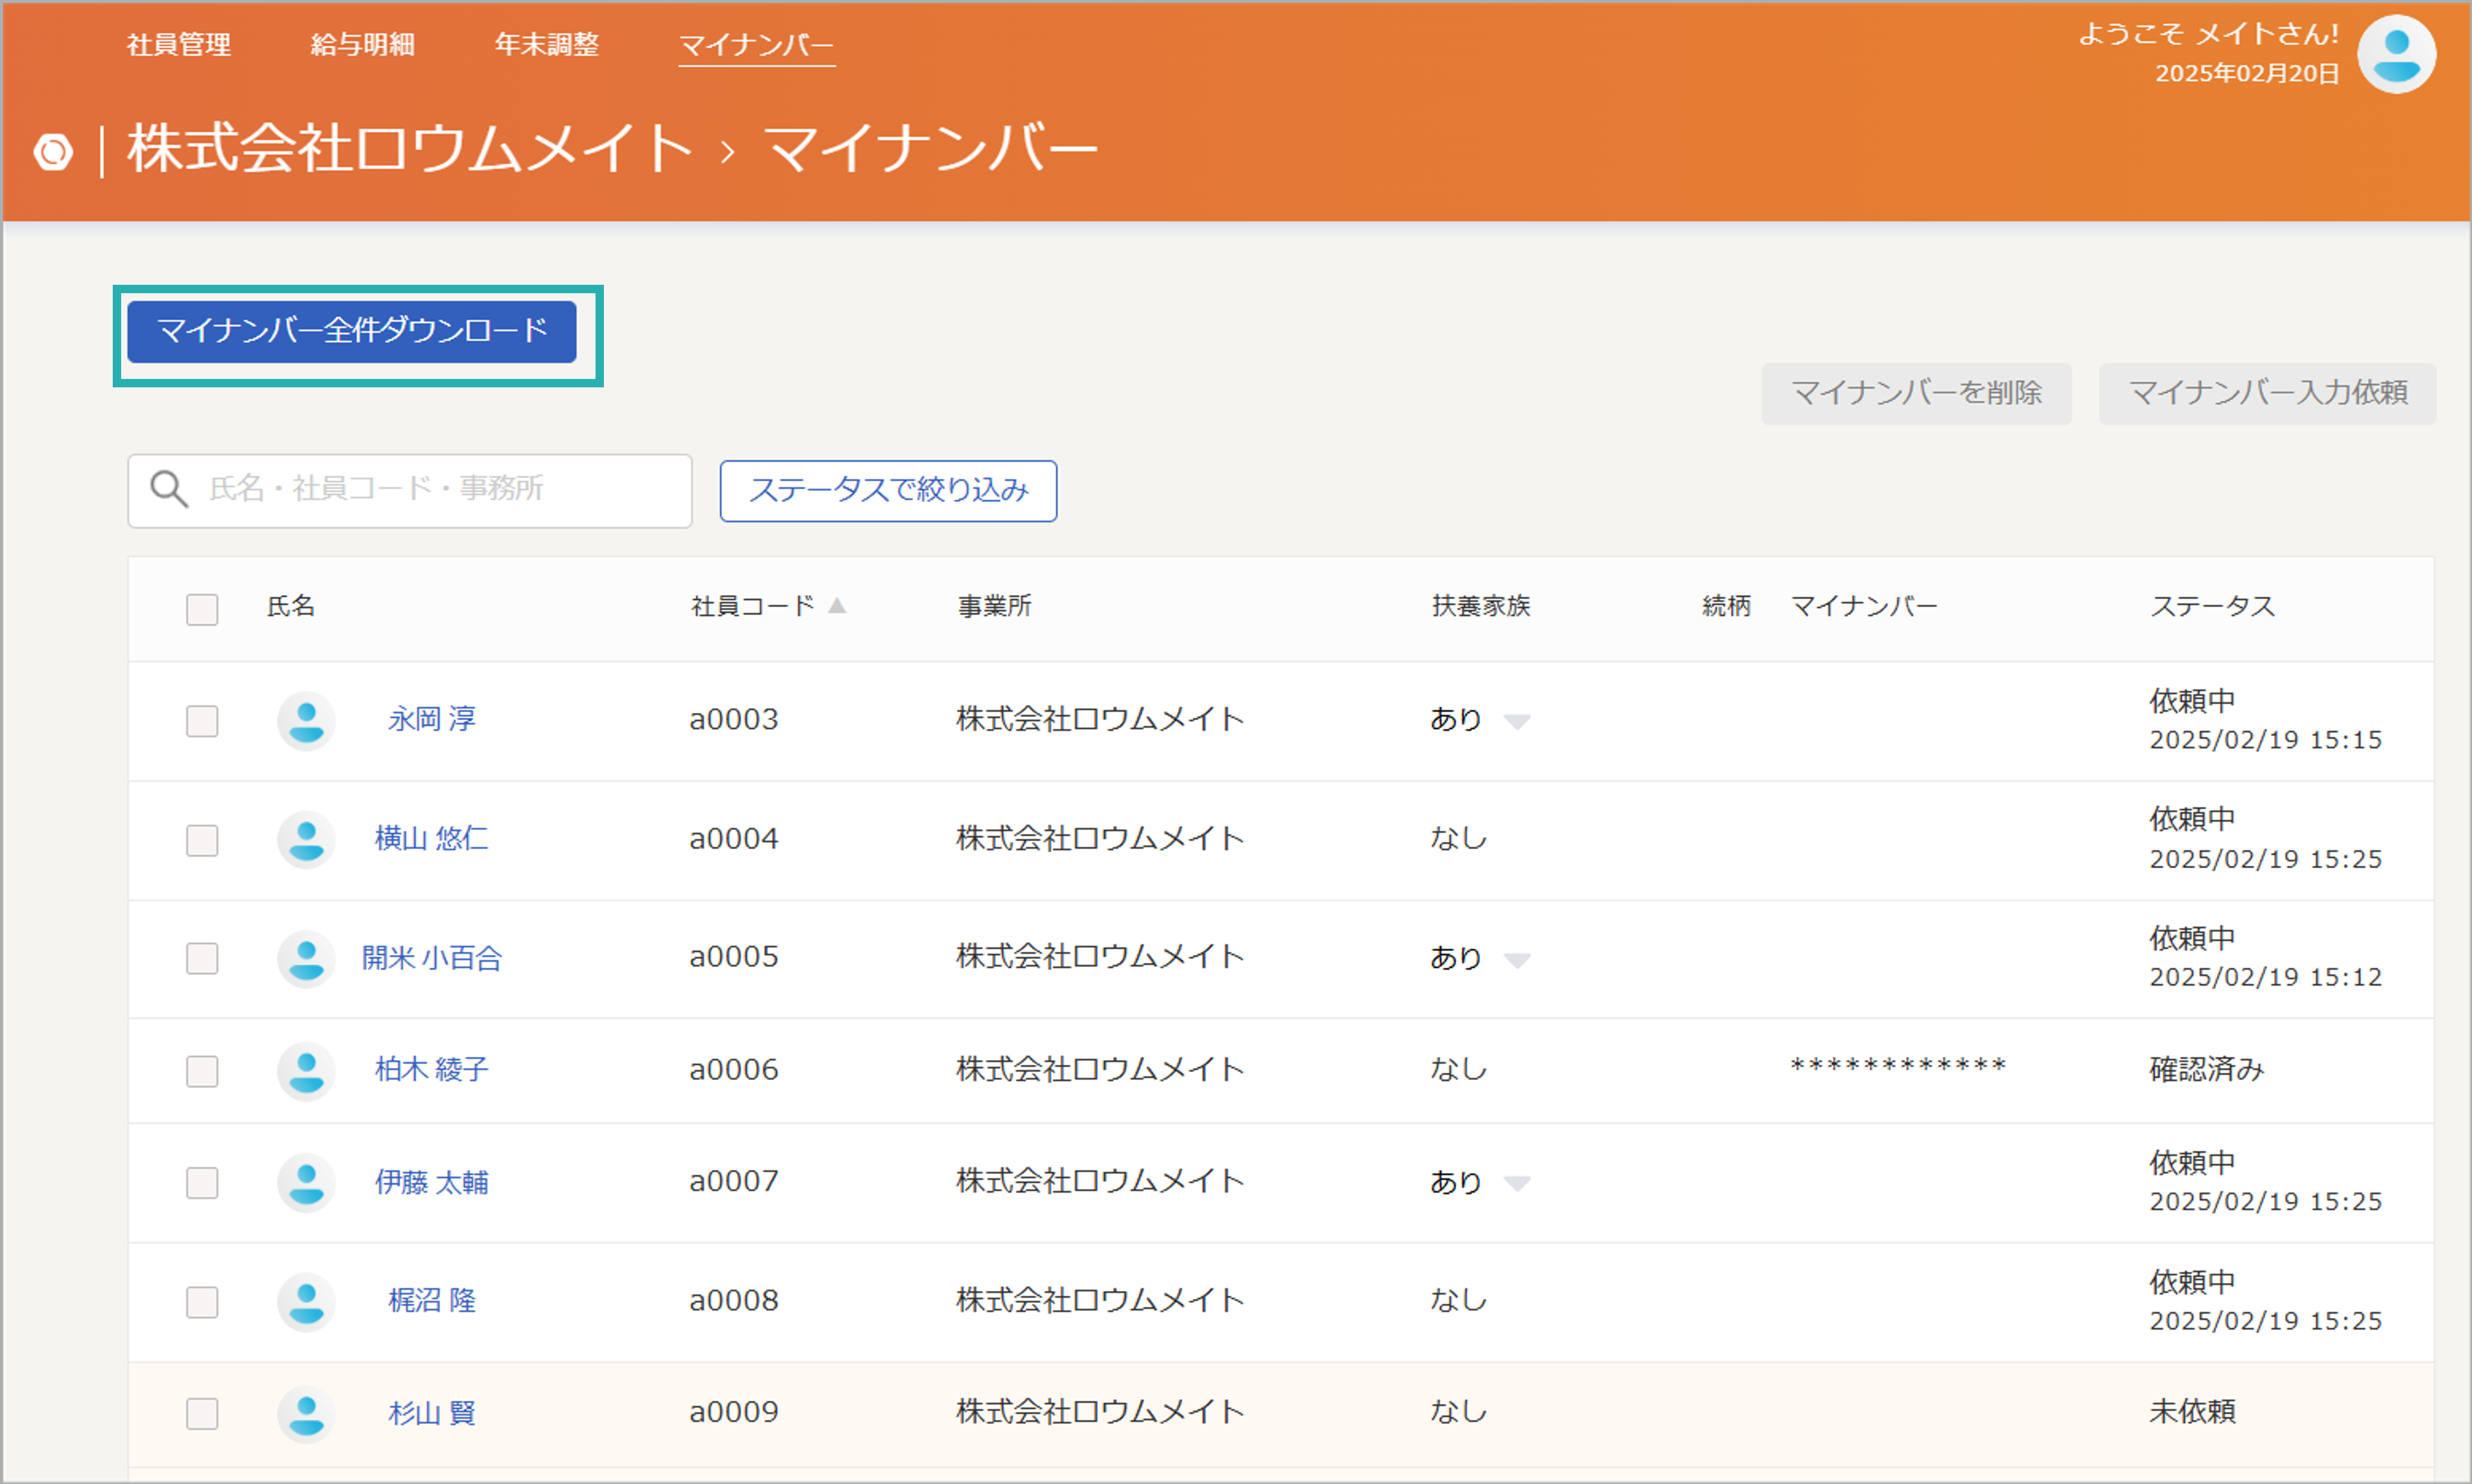Open 開米 小百合 employee link

click(x=432, y=958)
